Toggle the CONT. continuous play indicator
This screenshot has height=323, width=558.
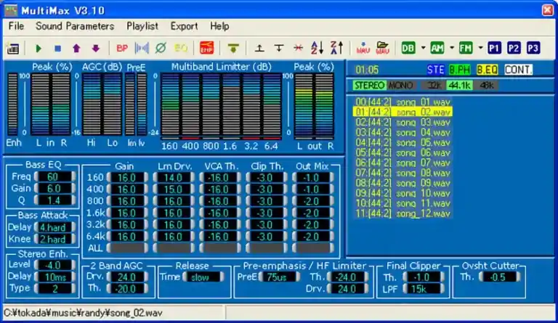coord(518,70)
